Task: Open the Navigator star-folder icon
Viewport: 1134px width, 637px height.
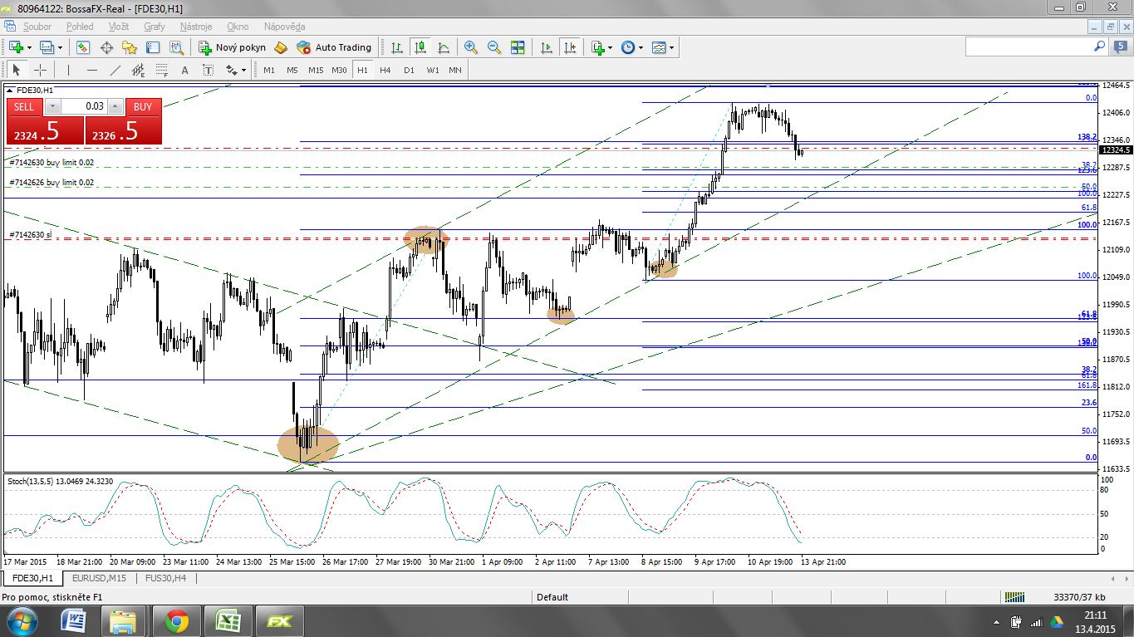Action: pyautogui.click(x=130, y=47)
